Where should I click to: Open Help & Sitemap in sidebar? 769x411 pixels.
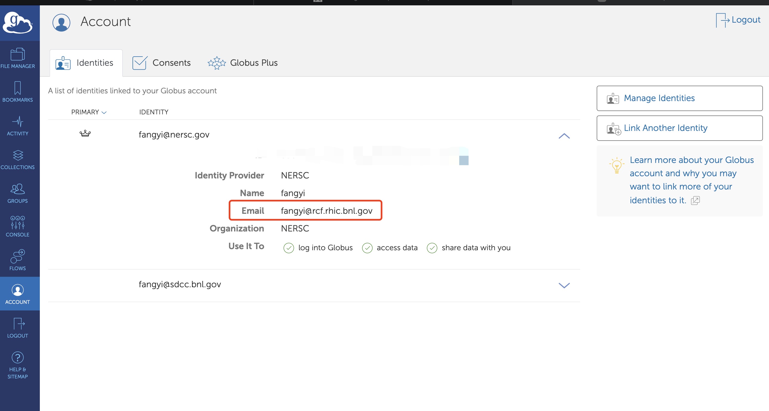[18, 365]
